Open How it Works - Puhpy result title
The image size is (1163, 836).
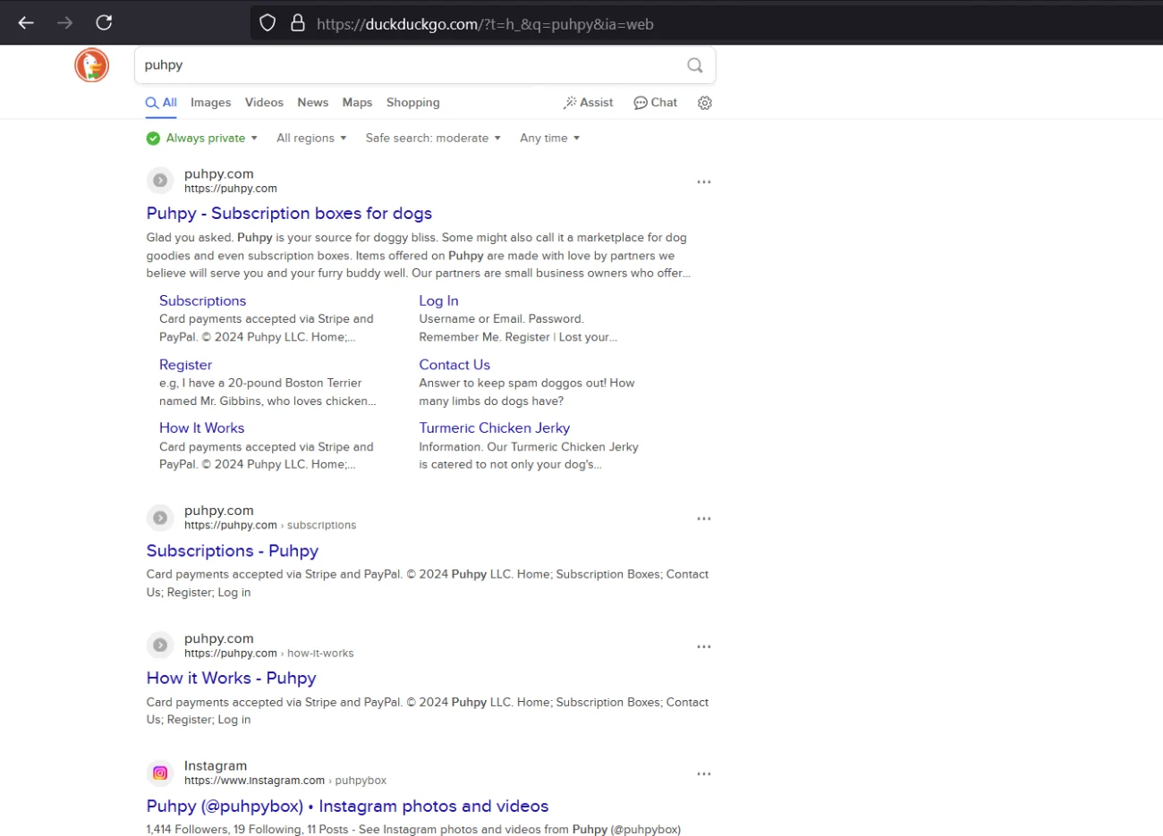click(232, 679)
